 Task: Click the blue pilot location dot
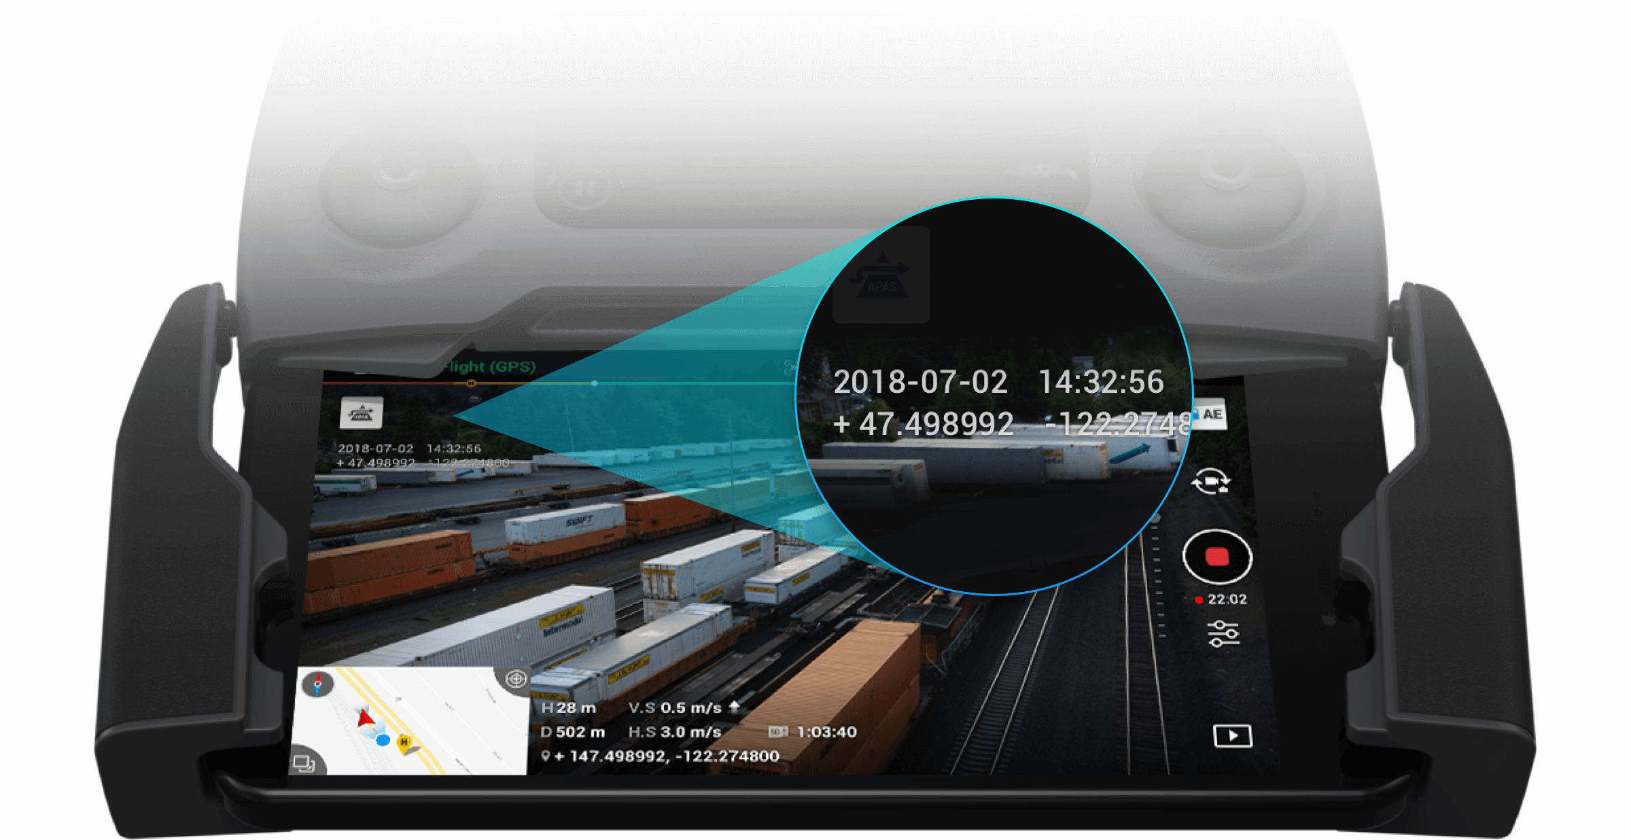(x=383, y=740)
